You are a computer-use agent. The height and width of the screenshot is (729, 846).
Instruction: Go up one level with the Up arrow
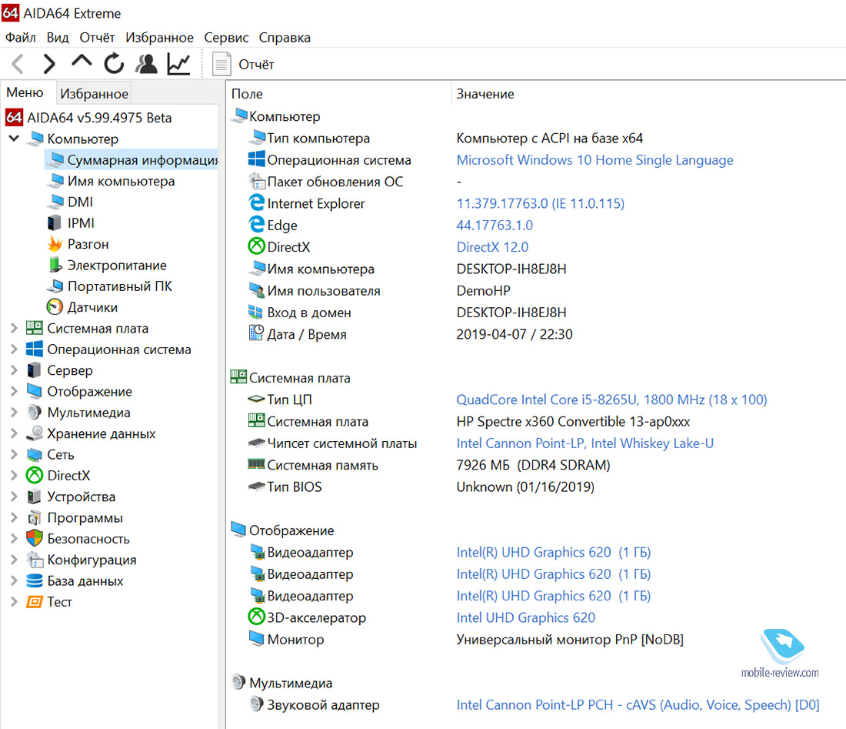[82, 62]
